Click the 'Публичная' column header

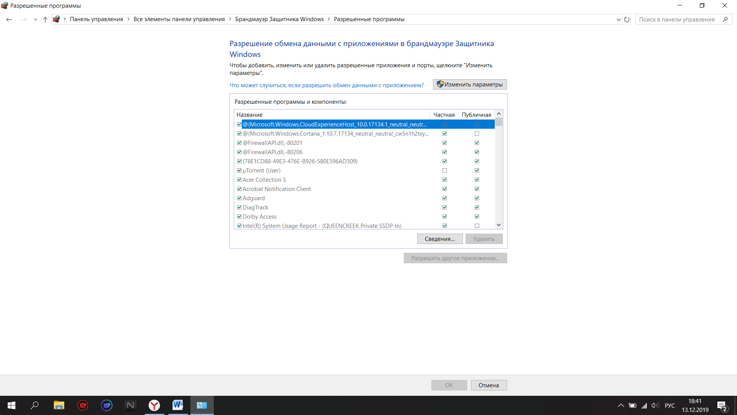point(476,115)
